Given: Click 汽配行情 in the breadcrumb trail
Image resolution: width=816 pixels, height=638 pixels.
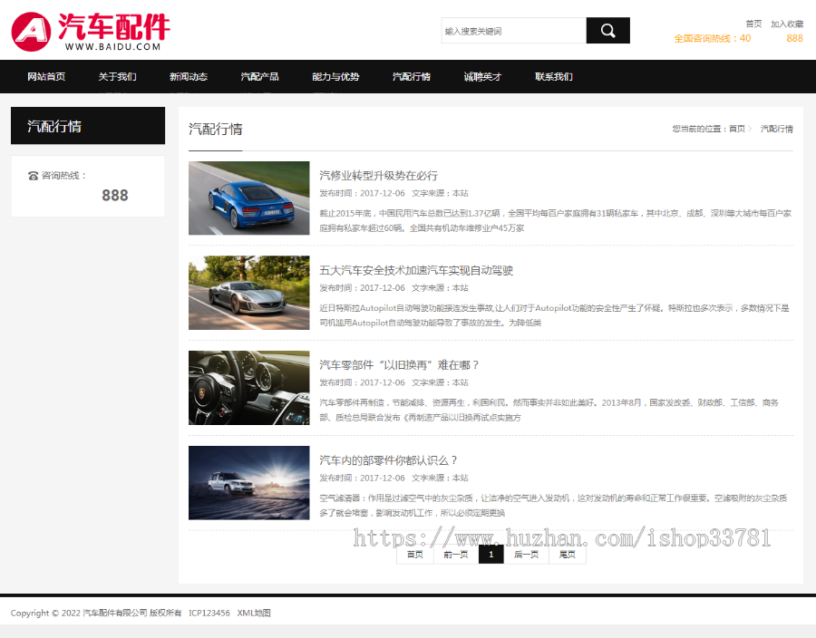Looking at the screenshot, I should [776, 129].
